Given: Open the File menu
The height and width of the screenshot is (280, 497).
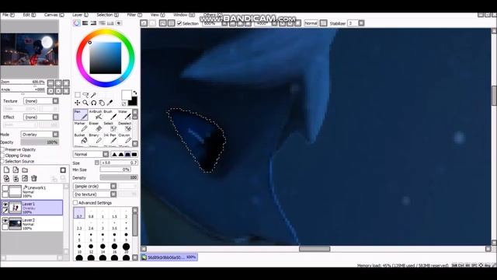Looking at the screenshot, I should 9,15.
